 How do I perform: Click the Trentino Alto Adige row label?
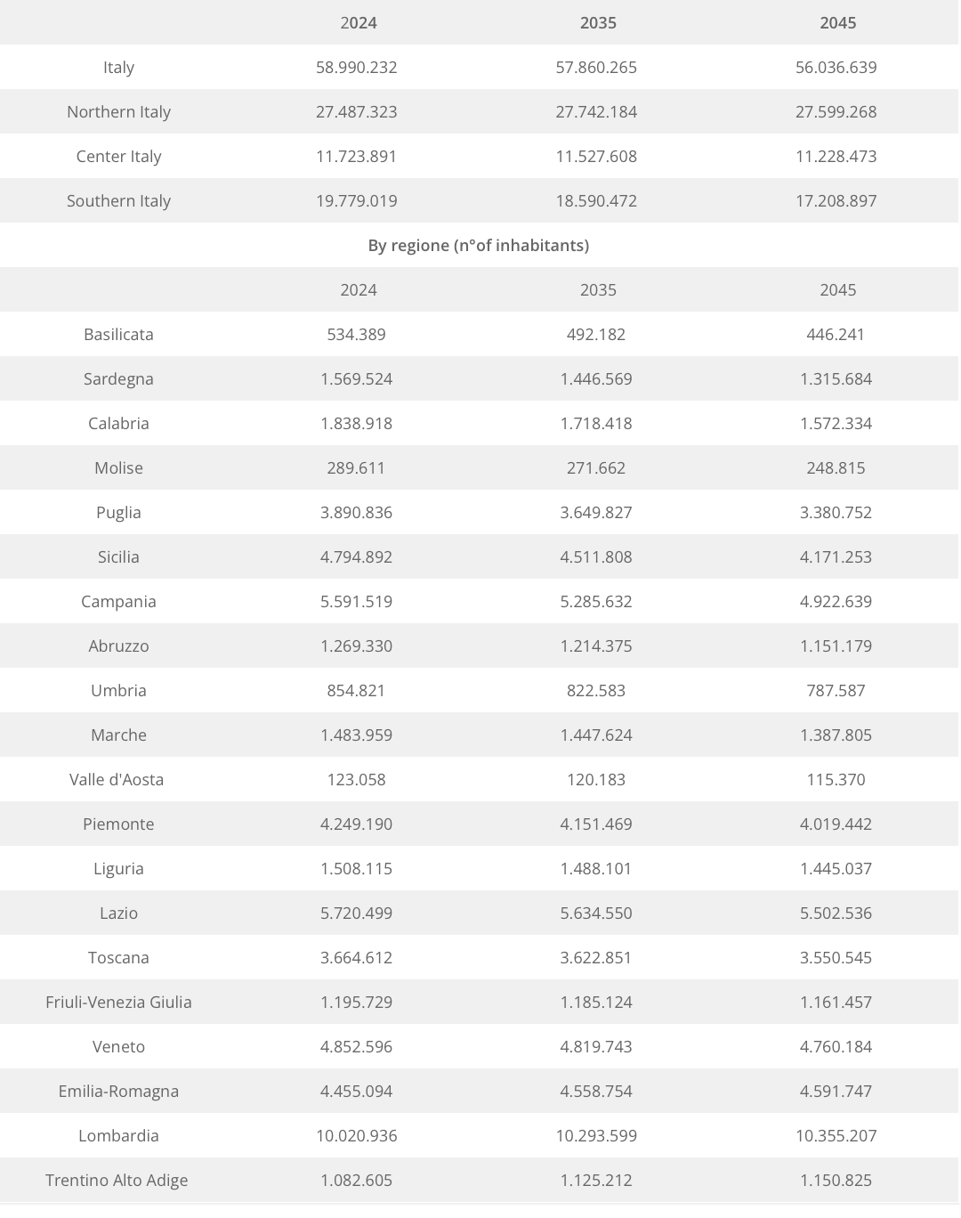point(117,1181)
